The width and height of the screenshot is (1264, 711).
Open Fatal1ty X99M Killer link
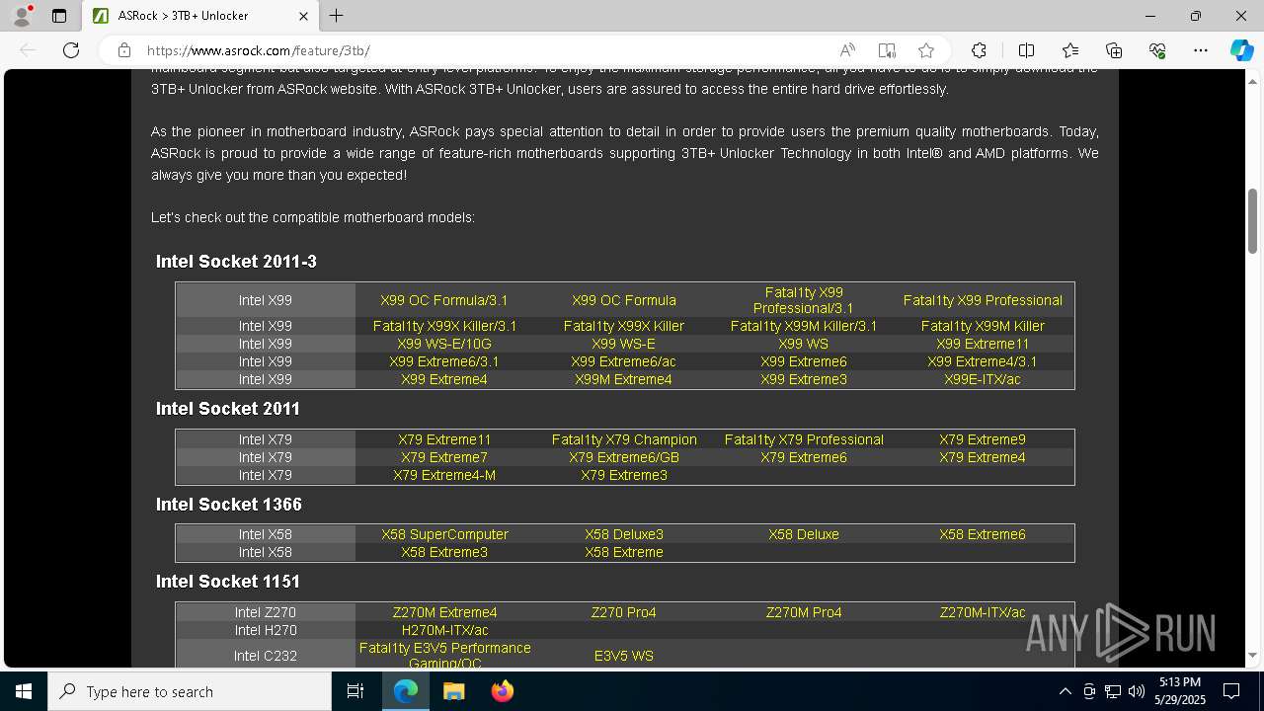(x=983, y=326)
